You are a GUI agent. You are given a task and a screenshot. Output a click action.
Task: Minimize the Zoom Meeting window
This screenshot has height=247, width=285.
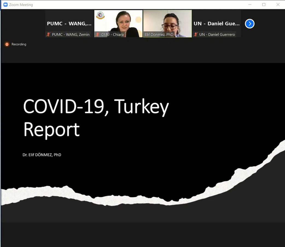click(x=250, y=5)
